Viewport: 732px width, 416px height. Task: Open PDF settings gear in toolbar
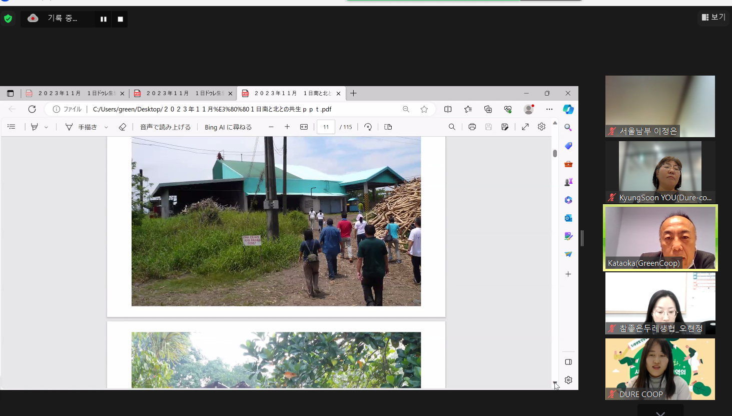coord(541,127)
